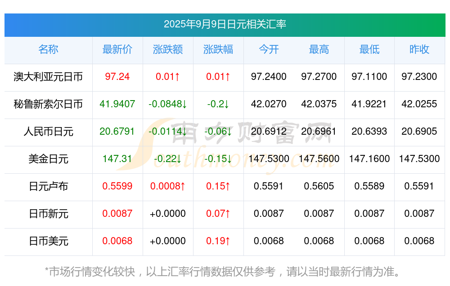Select the 美金日元 row name
This screenshot has height=286, width=450.
point(48,159)
